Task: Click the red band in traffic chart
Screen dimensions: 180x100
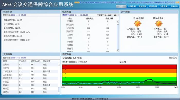Action: pyautogui.click(x=119, y=67)
